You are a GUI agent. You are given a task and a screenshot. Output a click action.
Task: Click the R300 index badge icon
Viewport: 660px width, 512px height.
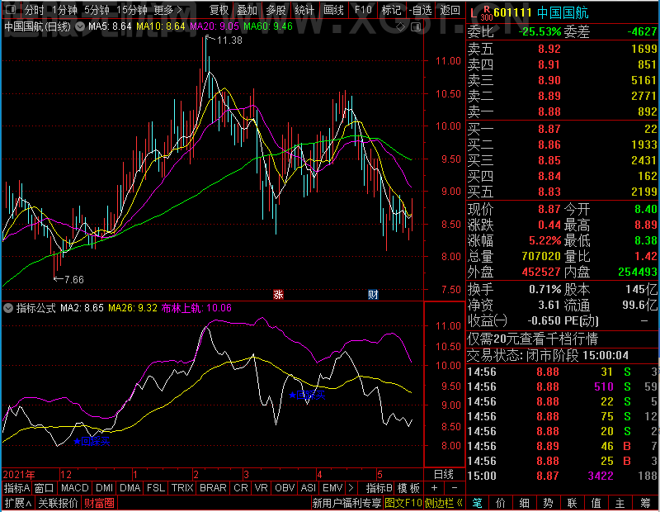click(x=487, y=13)
